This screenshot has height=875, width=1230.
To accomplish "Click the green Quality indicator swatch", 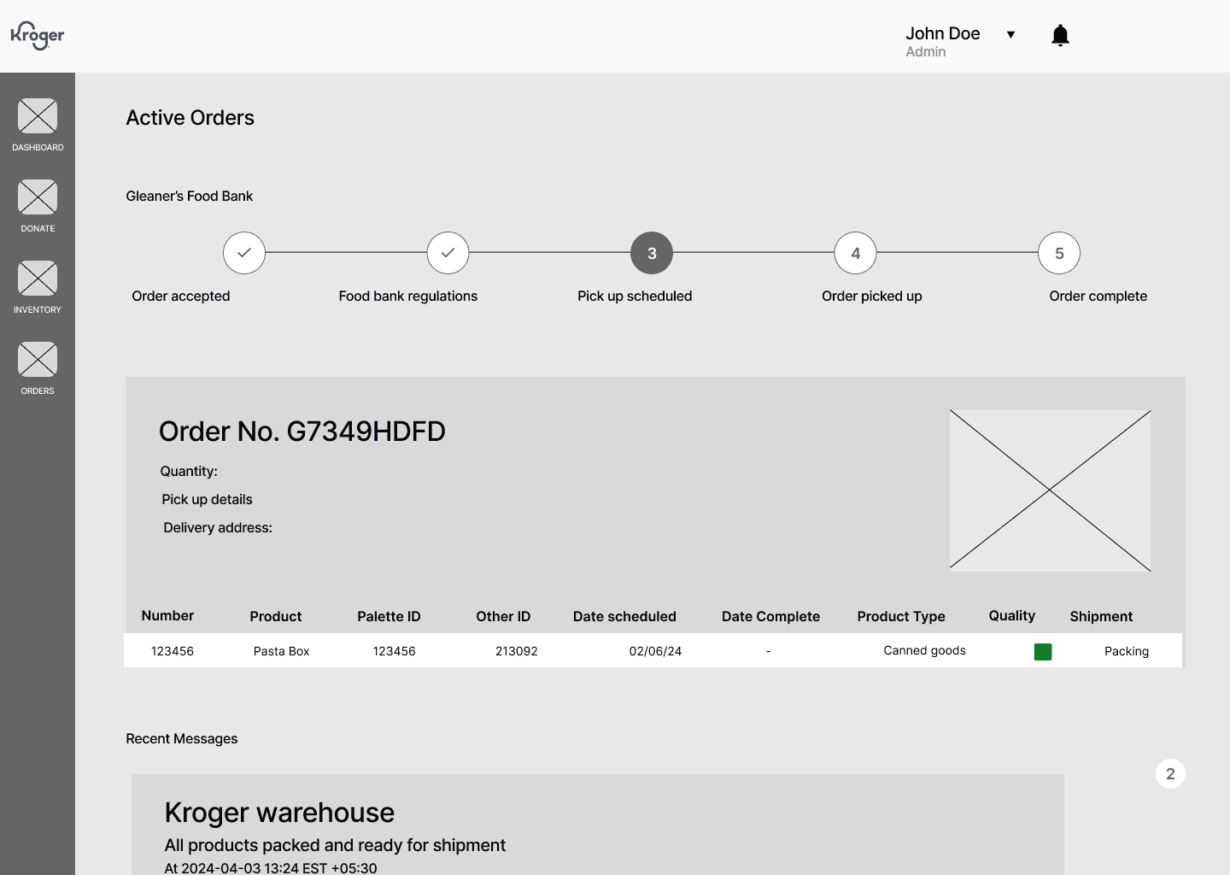I will click(x=1043, y=652).
